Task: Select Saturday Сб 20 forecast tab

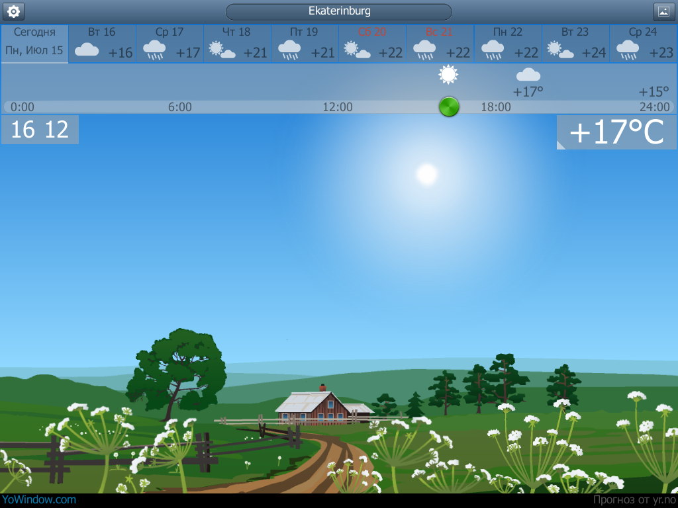Action: coord(372,44)
